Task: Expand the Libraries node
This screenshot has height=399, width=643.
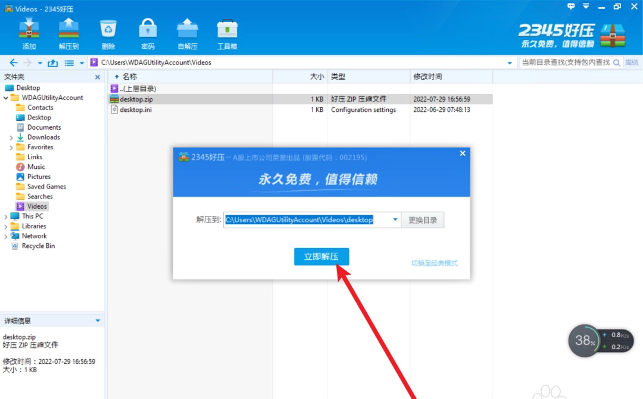Action: [6, 226]
